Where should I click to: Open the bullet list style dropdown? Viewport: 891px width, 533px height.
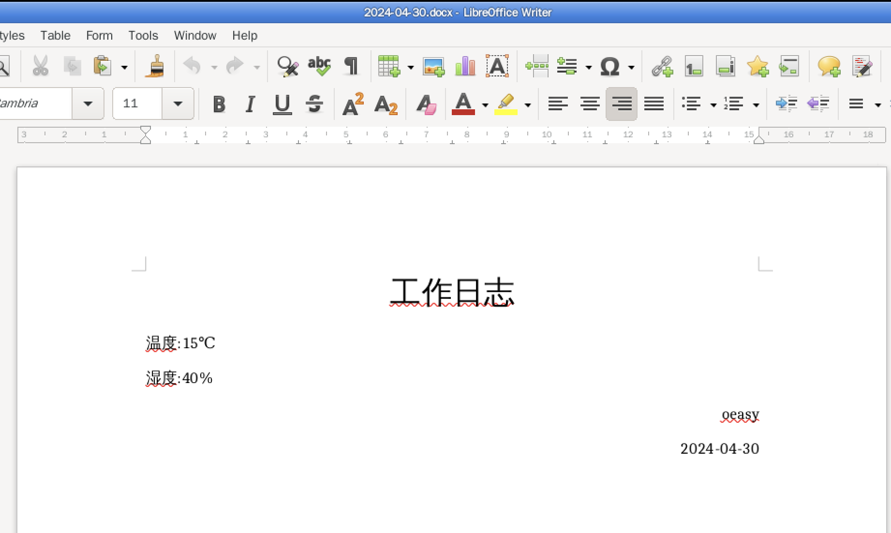(x=713, y=105)
